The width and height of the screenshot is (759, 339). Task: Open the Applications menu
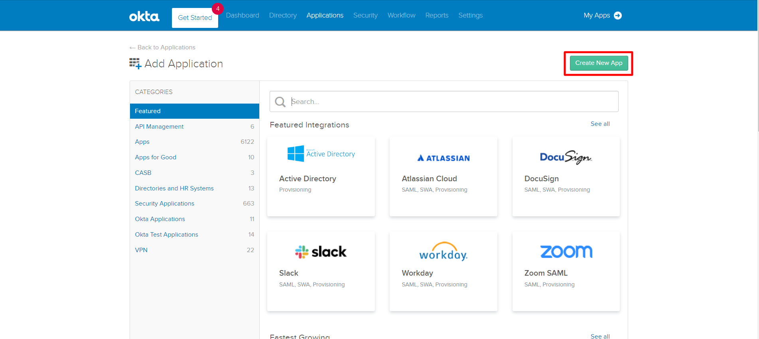[325, 16]
